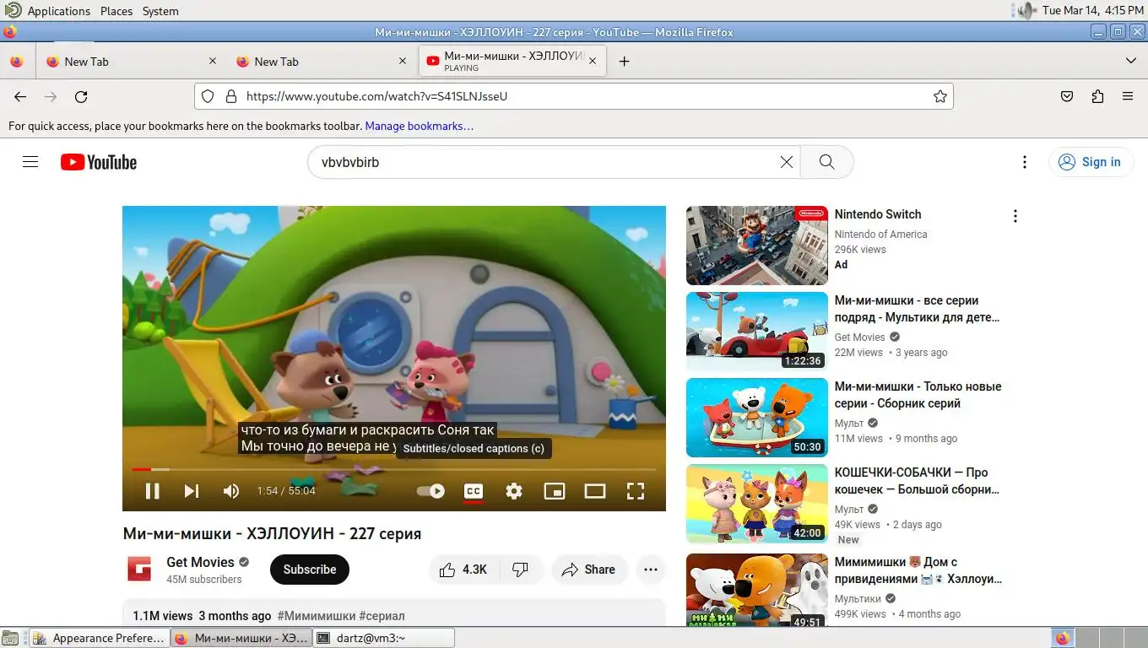Subscribe to Get Movies channel
Viewport: 1148px width, 648px height.
(310, 570)
